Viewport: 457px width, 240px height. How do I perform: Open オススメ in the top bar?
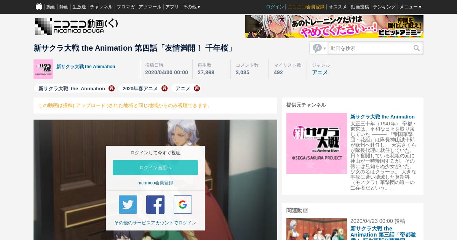(338, 7)
